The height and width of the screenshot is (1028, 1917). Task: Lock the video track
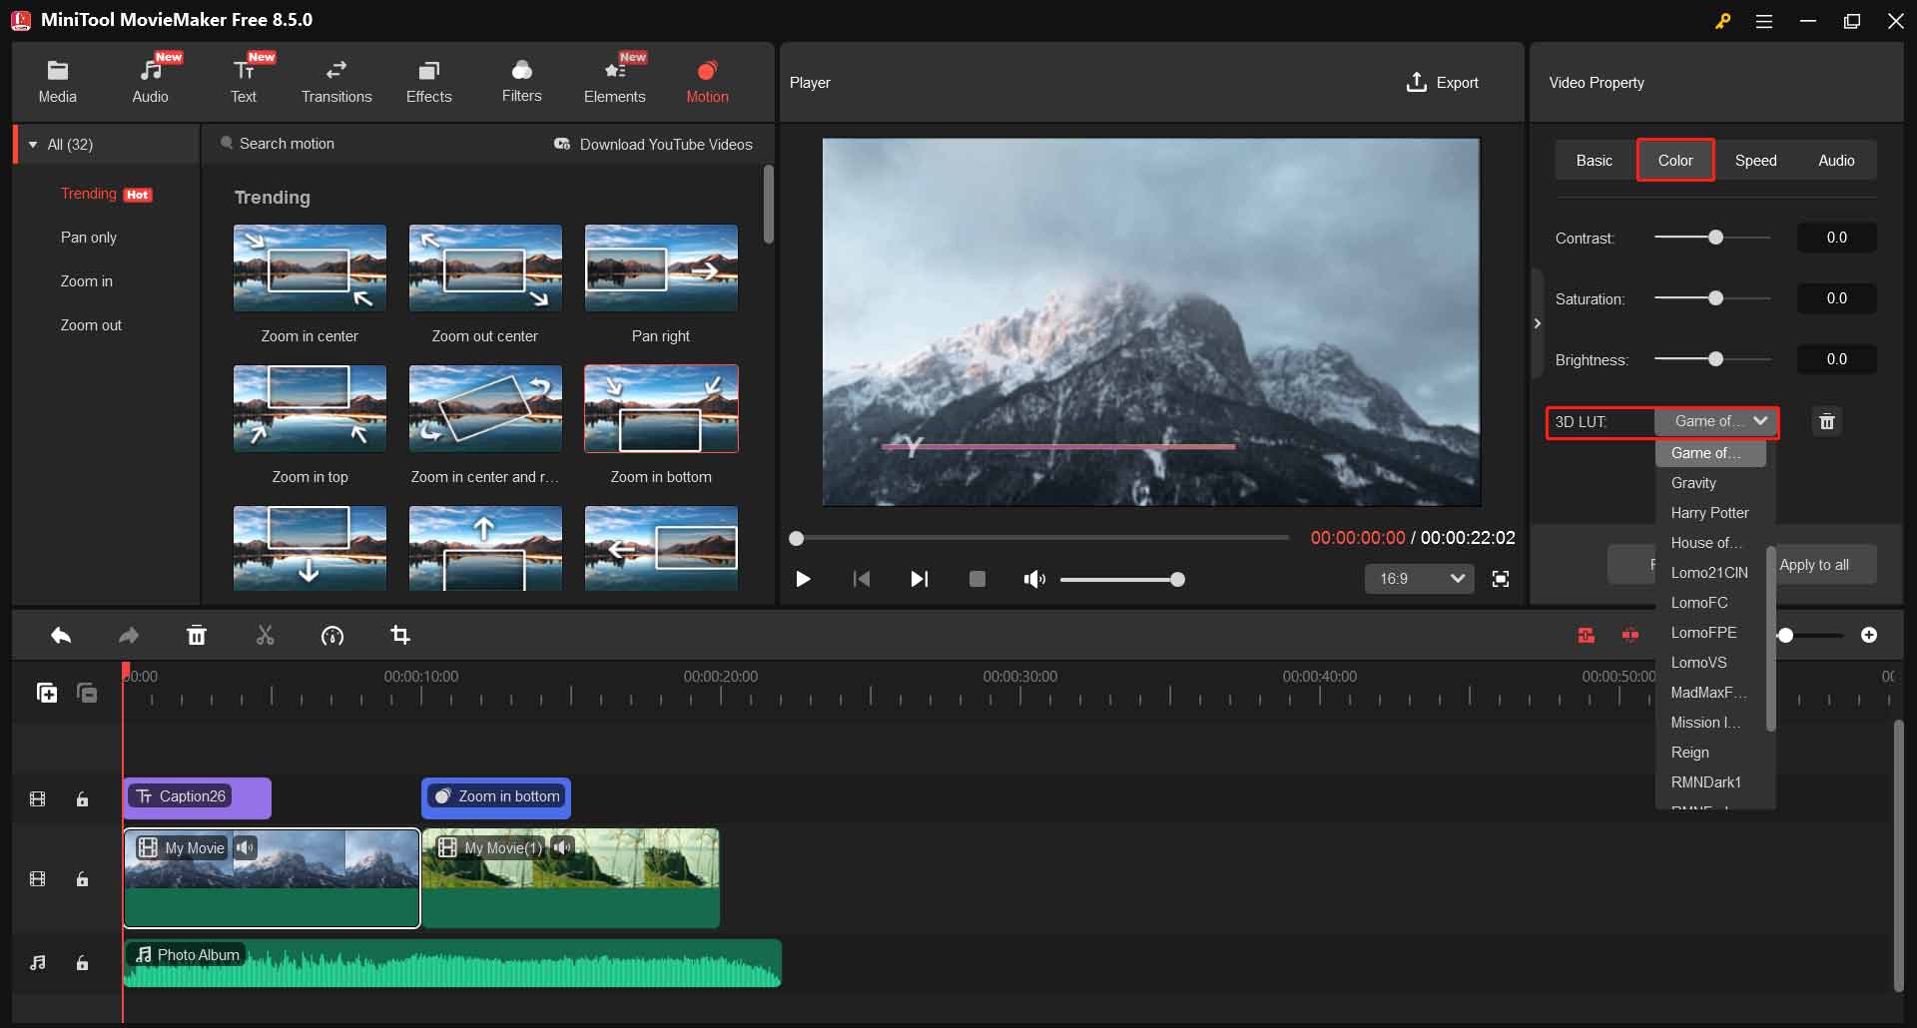82,879
